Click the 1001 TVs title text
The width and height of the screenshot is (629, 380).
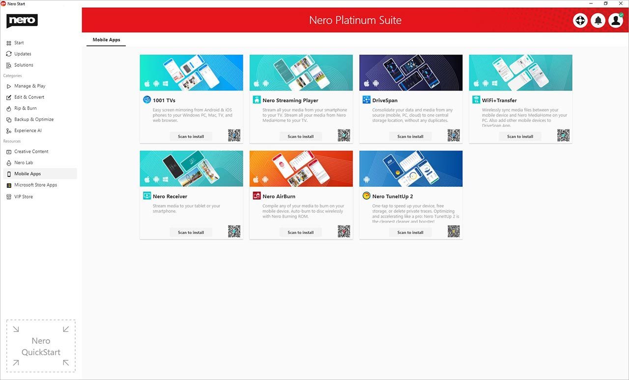click(x=164, y=100)
